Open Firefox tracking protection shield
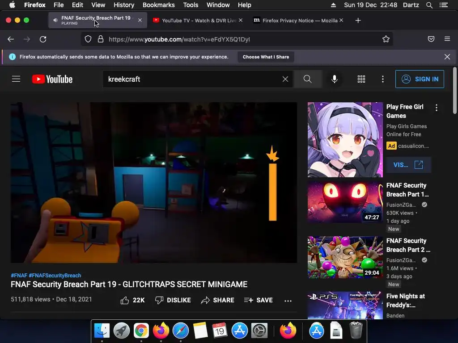Image resolution: width=458 pixels, height=343 pixels. point(88,39)
